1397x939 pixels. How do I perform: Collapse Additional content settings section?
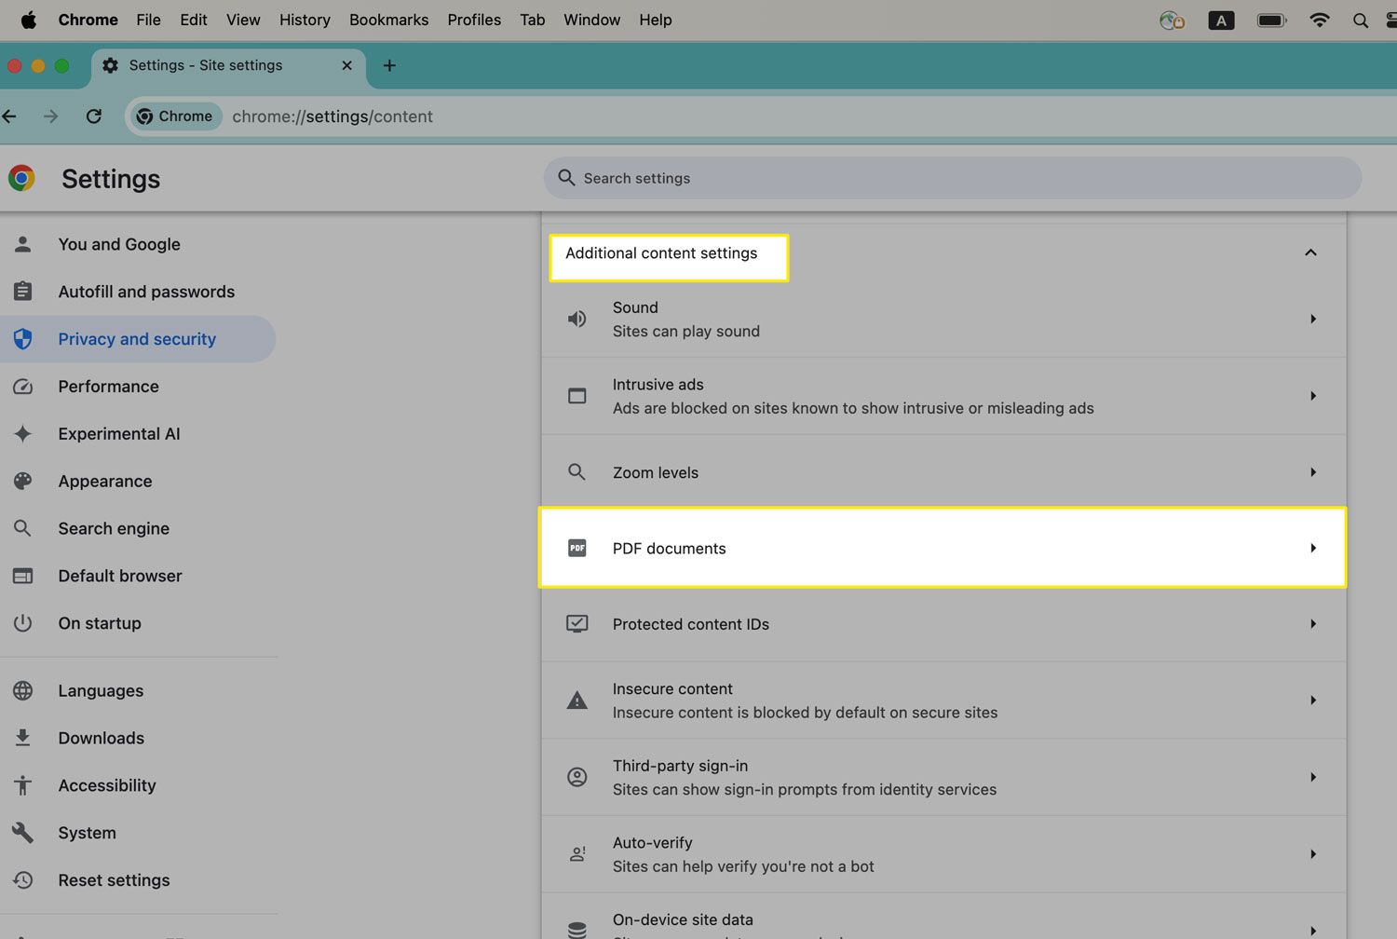pyautogui.click(x=1310, y=252)
